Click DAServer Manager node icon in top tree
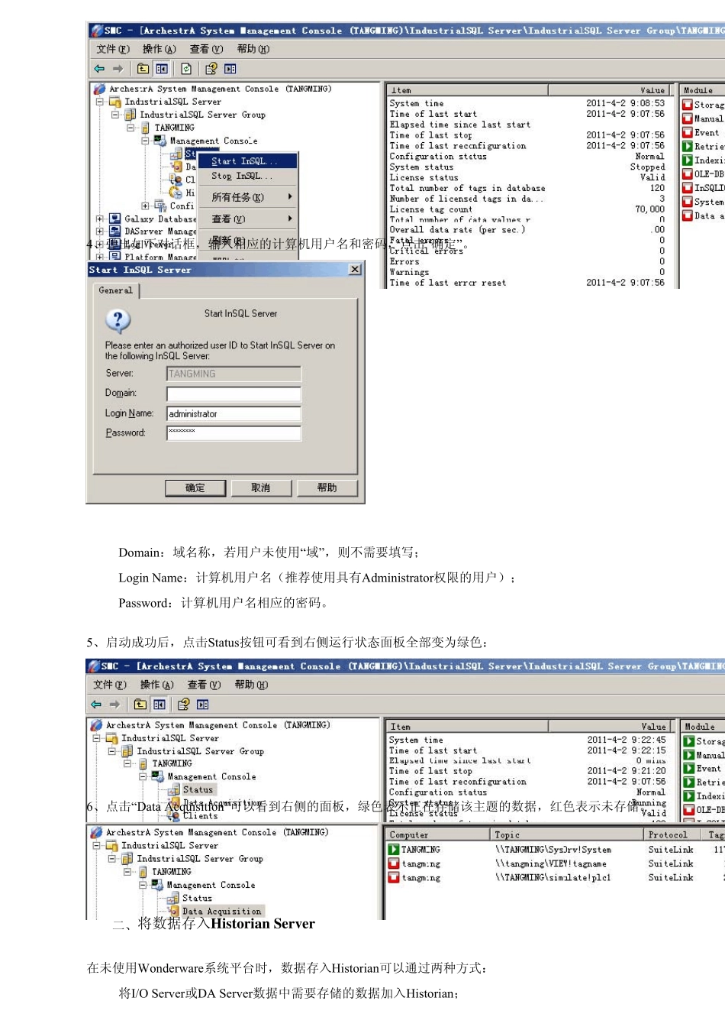Image resolution: width=725 pixels, height=1027 pixels. point(114,231)
